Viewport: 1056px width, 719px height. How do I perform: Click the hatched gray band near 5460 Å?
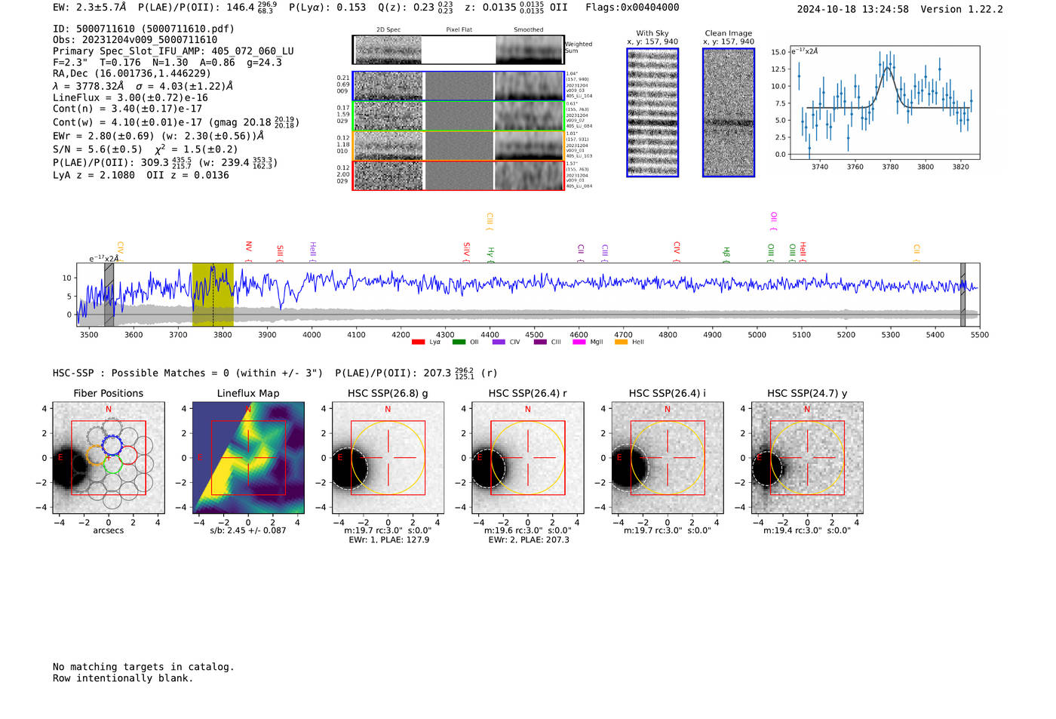pos(962,294)
